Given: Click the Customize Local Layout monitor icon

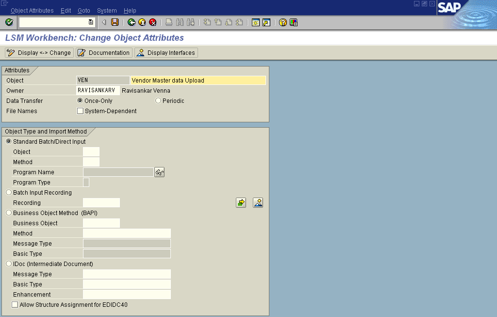Looking at the screenshot, I should click(294, 22).
